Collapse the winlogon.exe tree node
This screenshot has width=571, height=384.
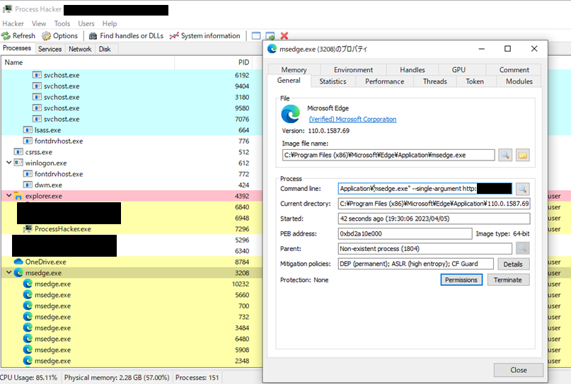(x=8, y=163)
